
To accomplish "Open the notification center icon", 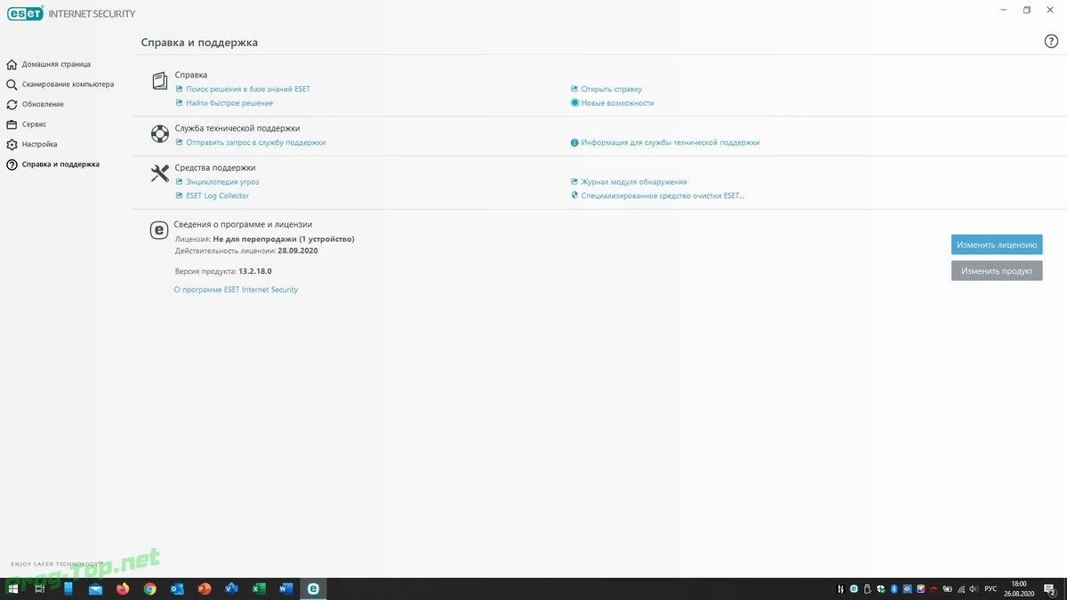I will pyautogui.click(x=1049, y=589).
